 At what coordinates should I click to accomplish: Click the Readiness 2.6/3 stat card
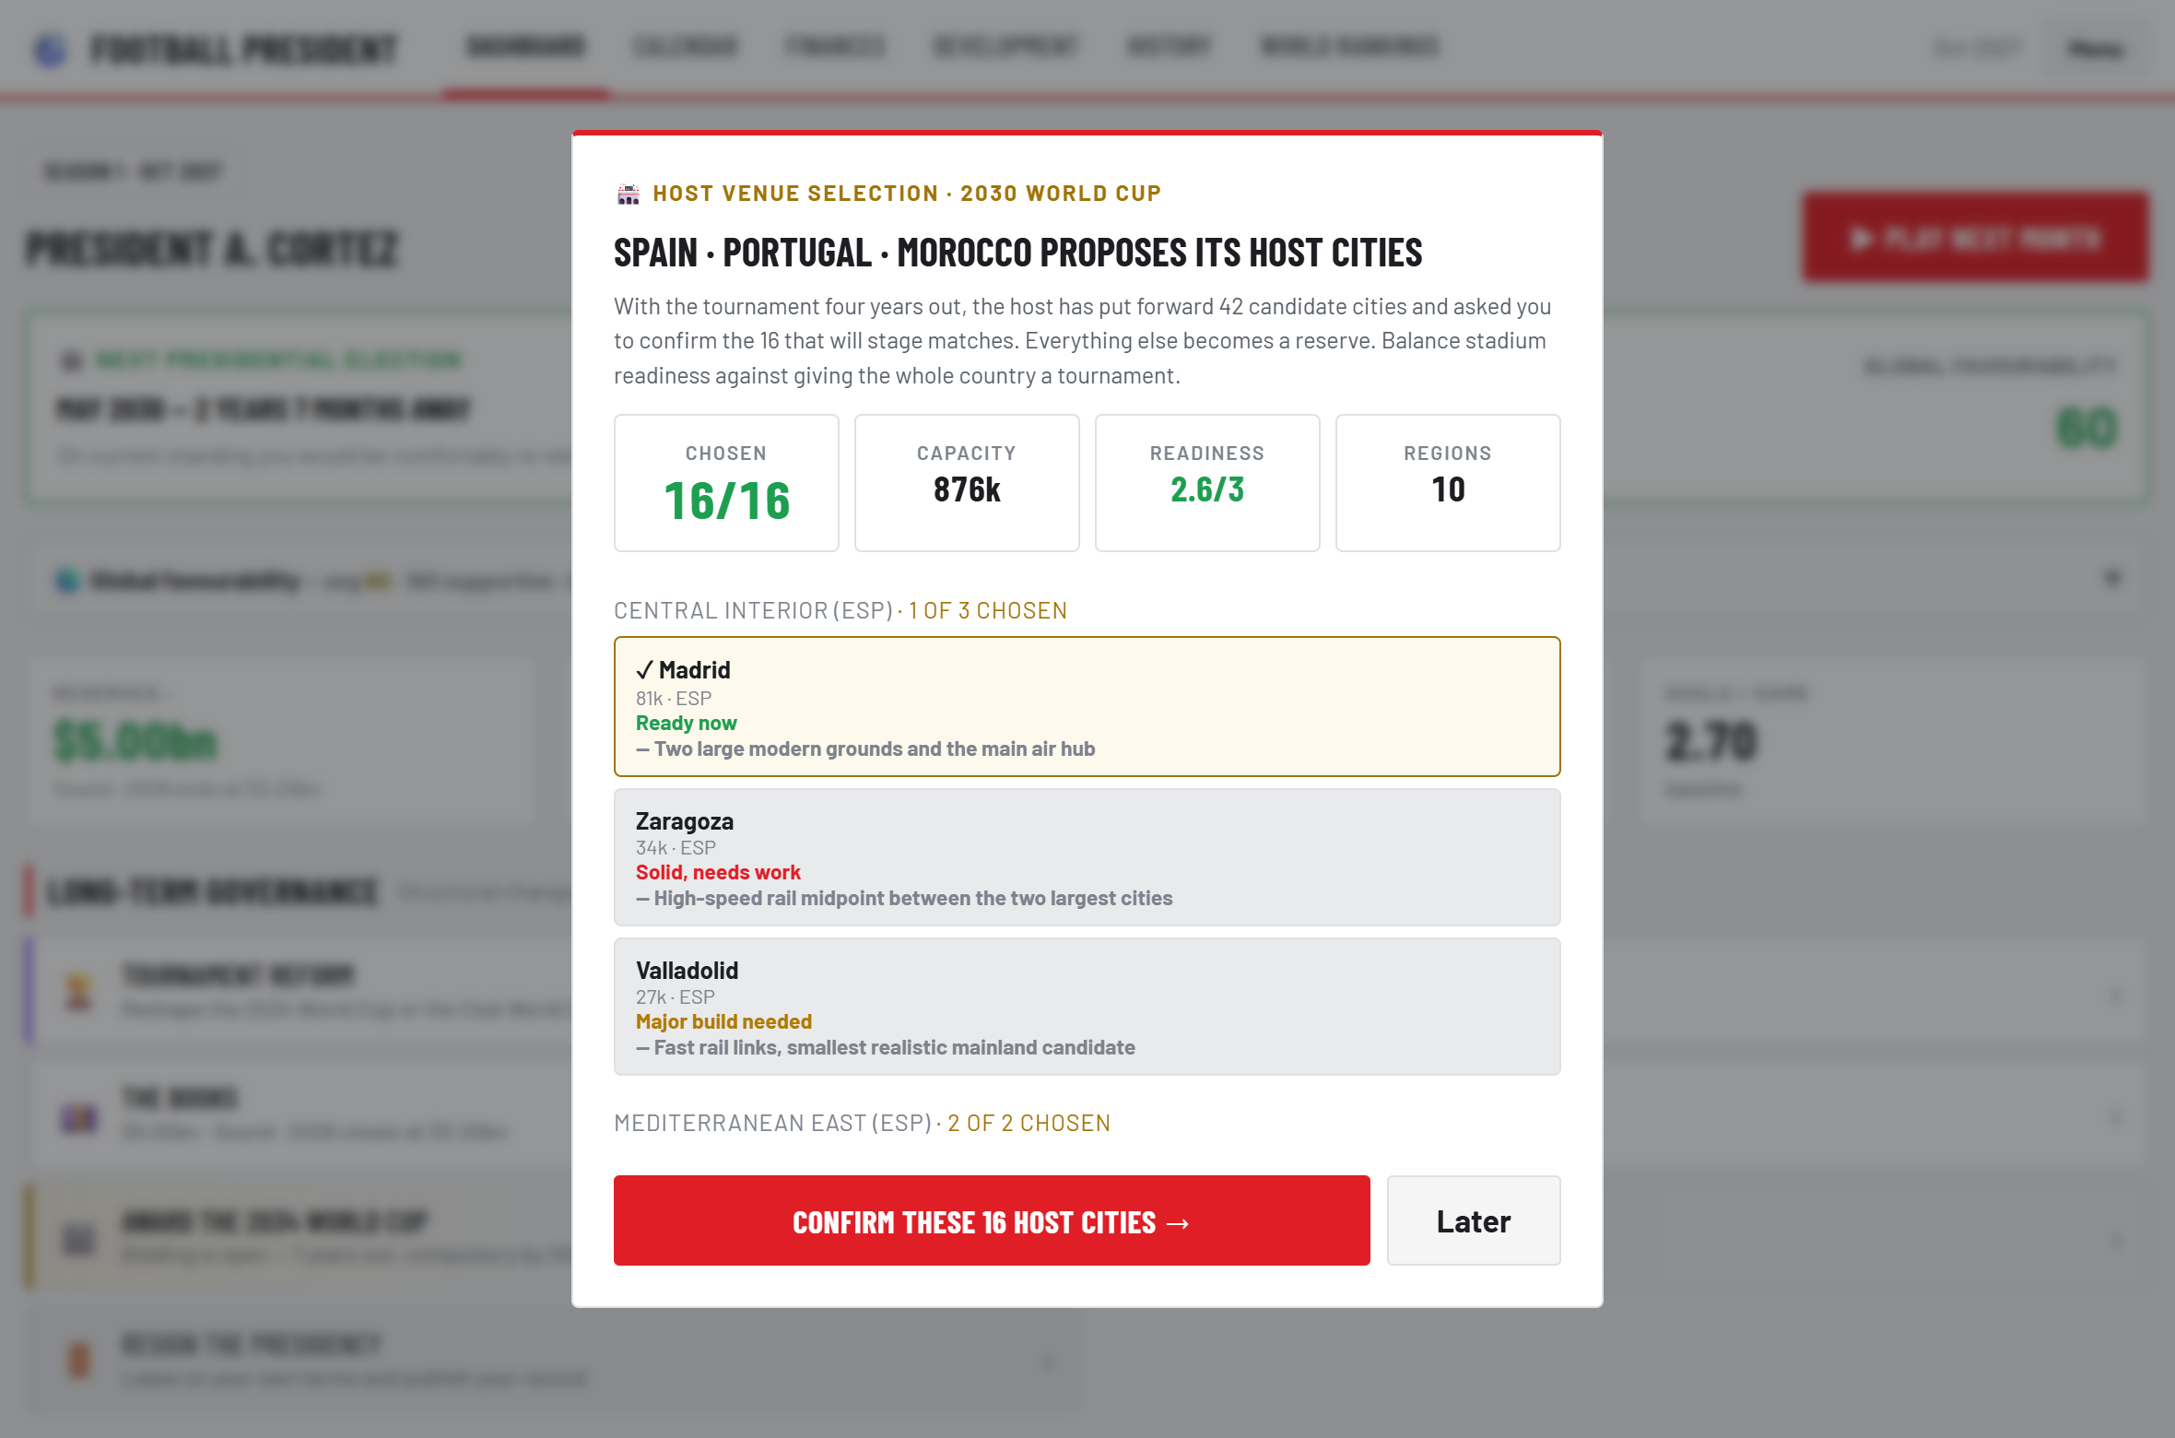click(x=1207, y=483)
